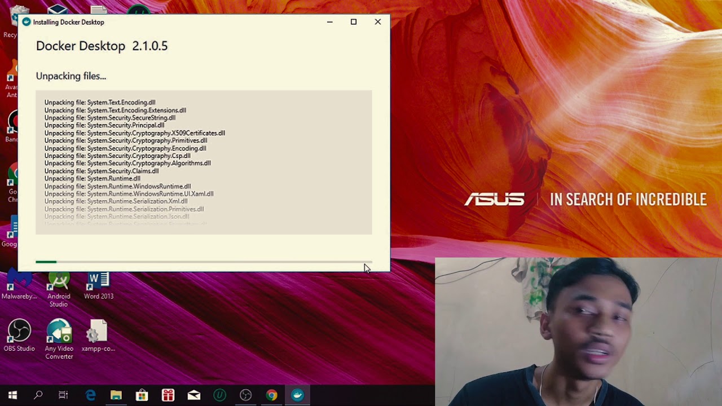Click the "System.Runtime.dll" log line
The width and height of the screenshot is (722, 406).
[x=93, y=178]
